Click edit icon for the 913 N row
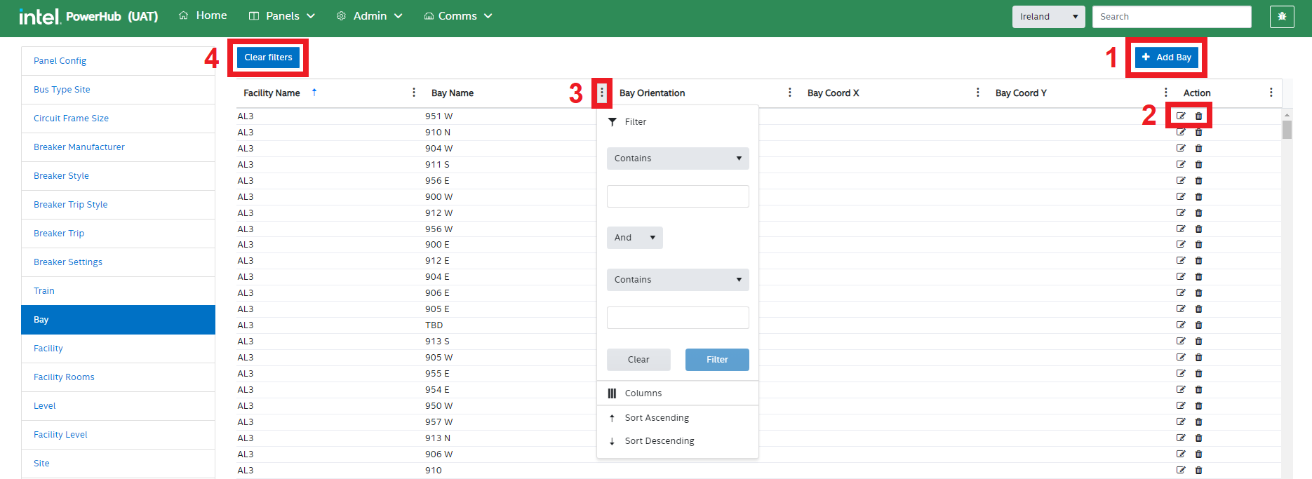1312x479 pixels. click(1181, 438)
